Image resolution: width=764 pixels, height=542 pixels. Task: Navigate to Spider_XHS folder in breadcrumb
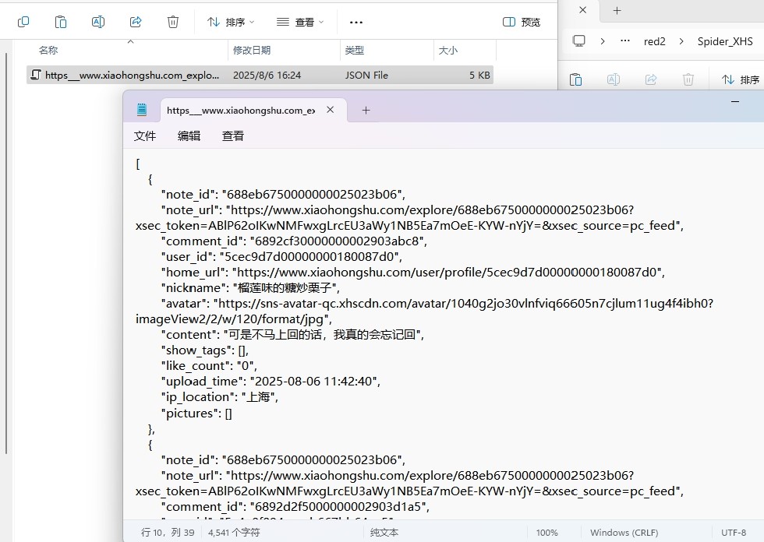(x=725, y=41)
